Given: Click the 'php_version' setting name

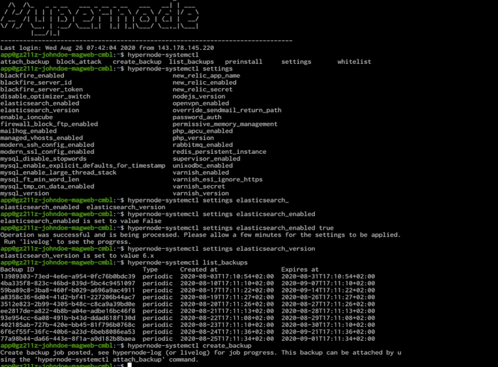Looking at the screenshot, I should (x=193, y=138).
